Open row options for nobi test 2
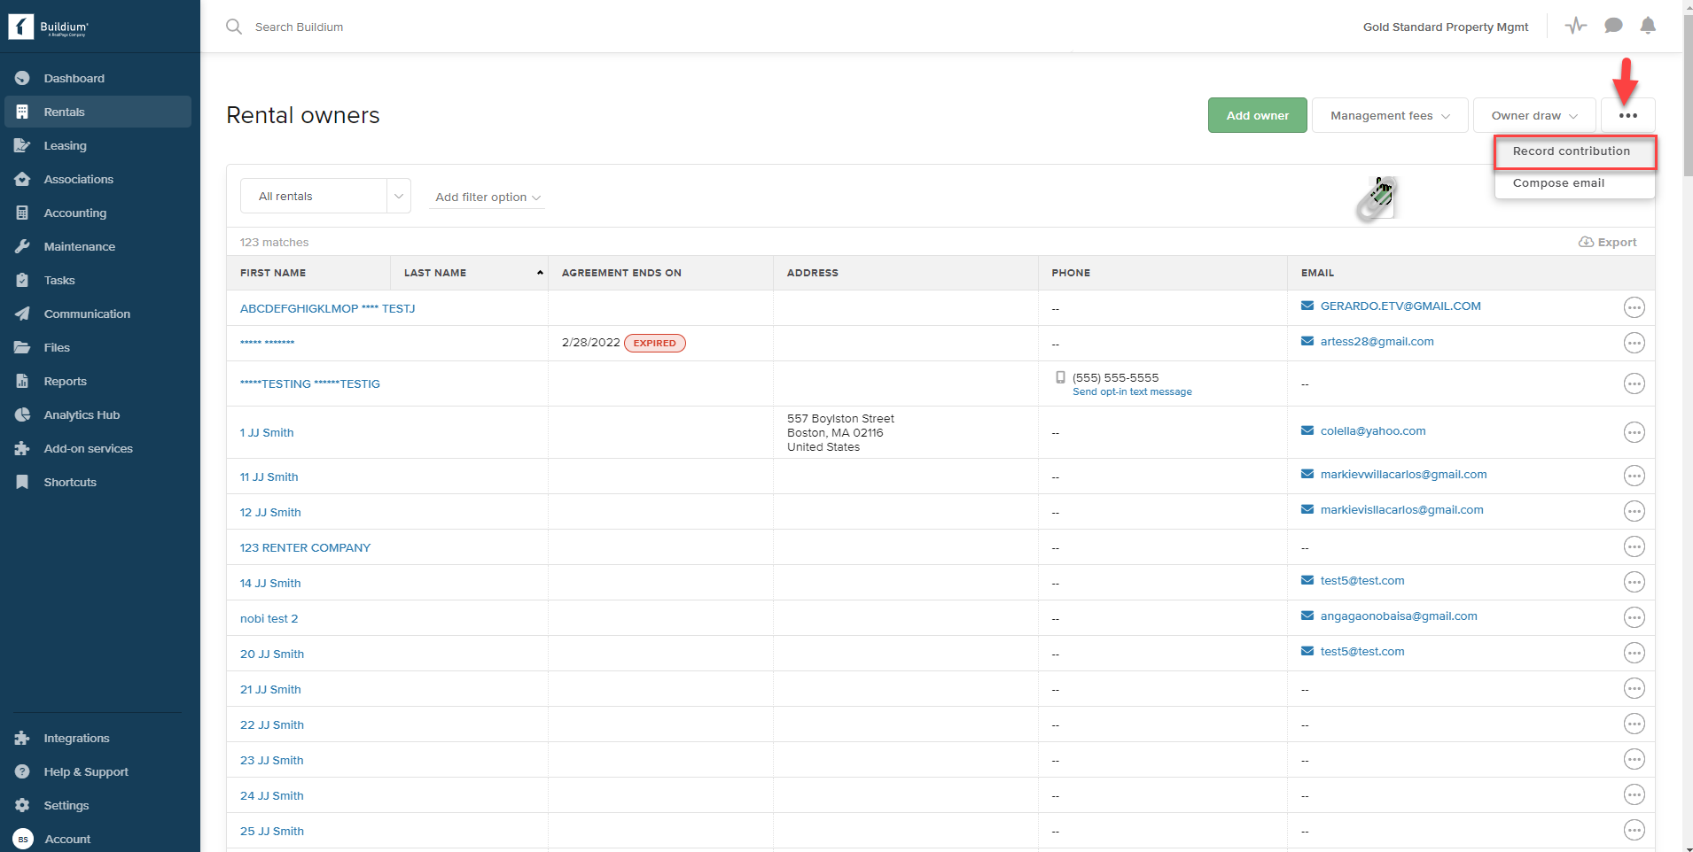The width and height of the screenshot is (1693, 852). click(1634, 617)
